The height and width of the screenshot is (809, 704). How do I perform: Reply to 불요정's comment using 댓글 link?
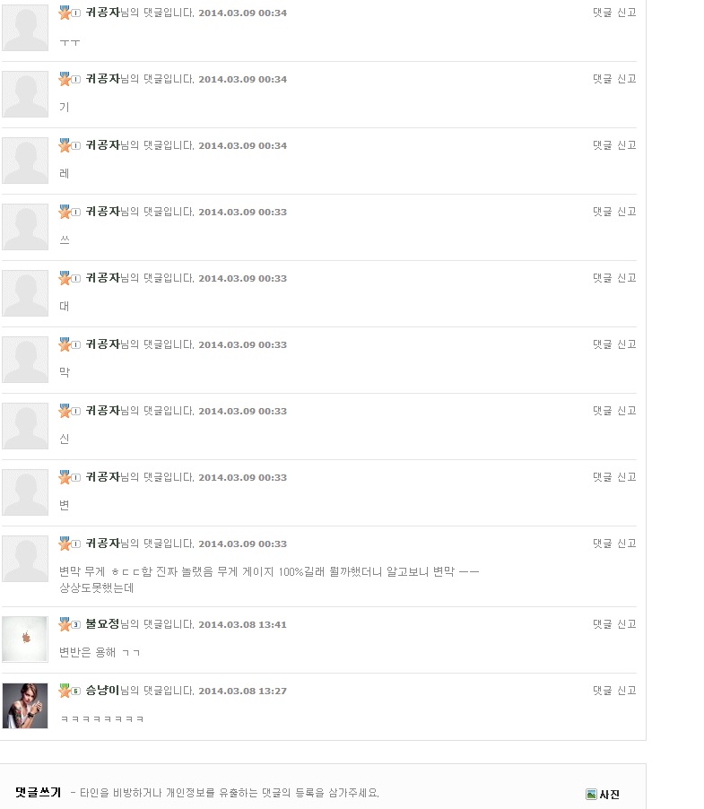pyautogui.click(x=602, y=623)
